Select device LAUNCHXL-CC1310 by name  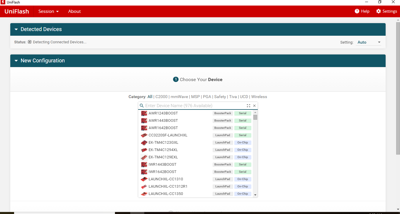[166, 179]
